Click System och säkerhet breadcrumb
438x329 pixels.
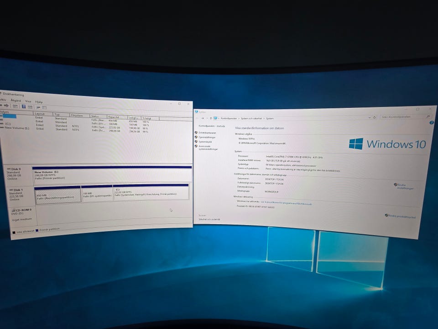[251, 118]
